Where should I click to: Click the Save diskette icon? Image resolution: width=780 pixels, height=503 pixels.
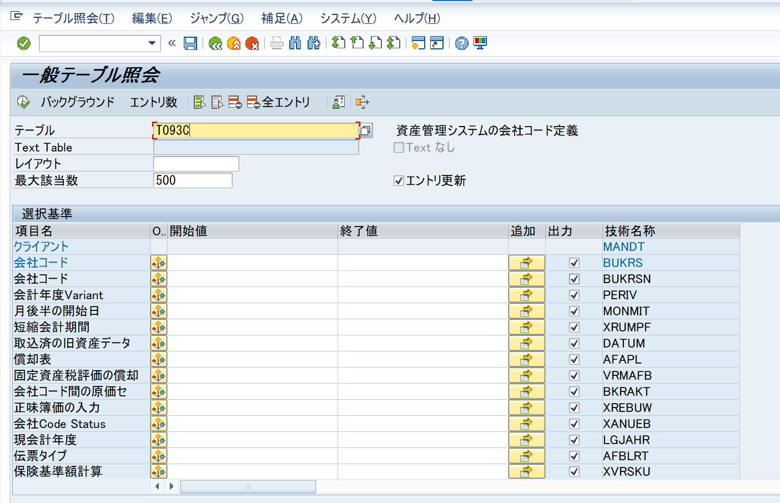(x=190, y=43)
